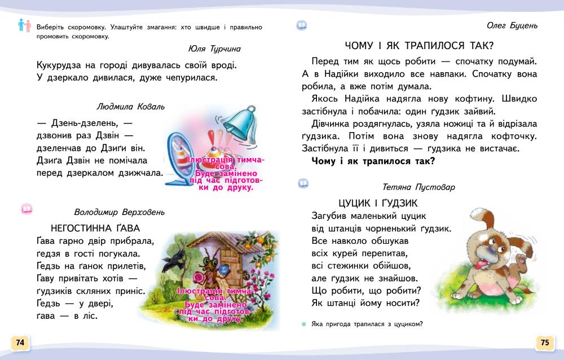Click the line 'Ґедзь на ґанок прилетів,'
This screenshot has height=360, width=564.
point(91,266)
